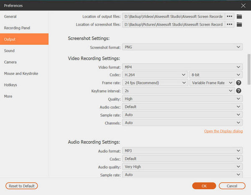
Task: Close the Preferences window
Action: (x=243, y=5)
